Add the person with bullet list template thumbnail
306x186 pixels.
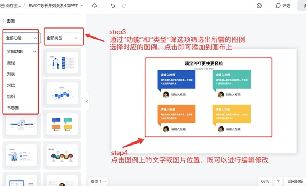[x=21, y=155]
